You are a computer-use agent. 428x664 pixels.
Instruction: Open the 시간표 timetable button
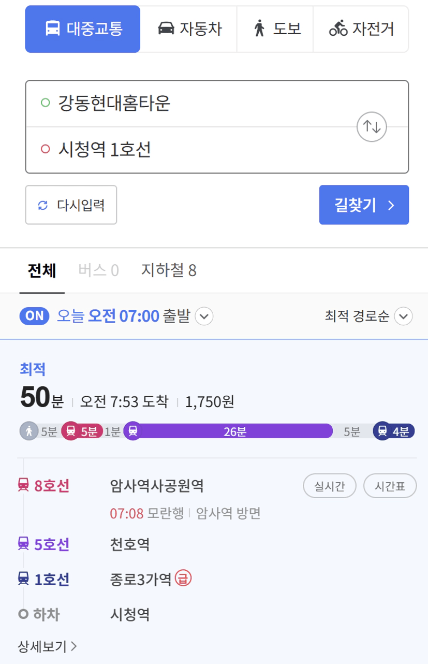[x=390, y=486]
